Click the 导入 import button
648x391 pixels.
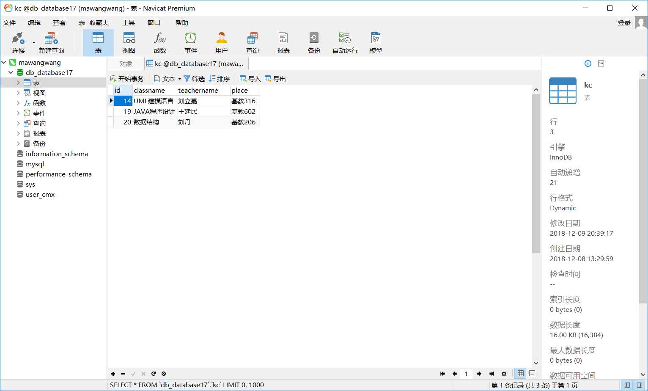(x=250, y=79)
